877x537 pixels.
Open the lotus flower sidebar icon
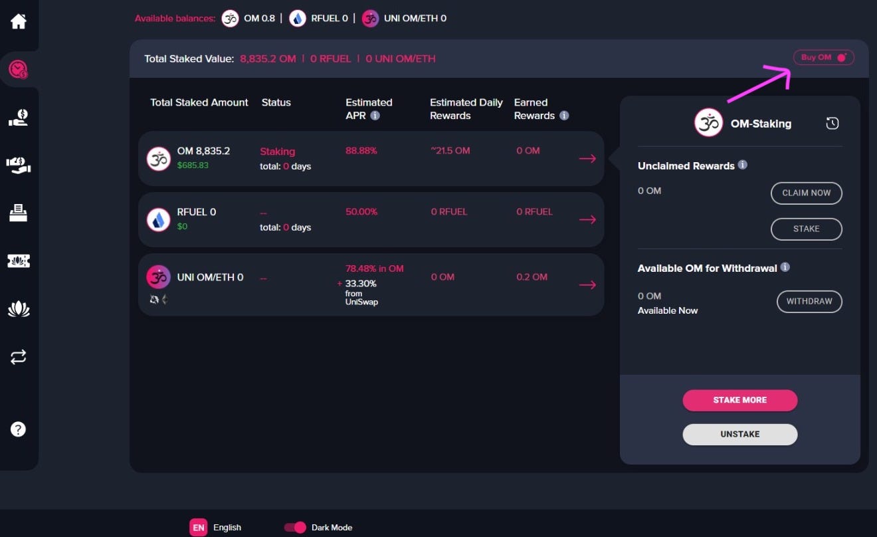tap(19, 308)
